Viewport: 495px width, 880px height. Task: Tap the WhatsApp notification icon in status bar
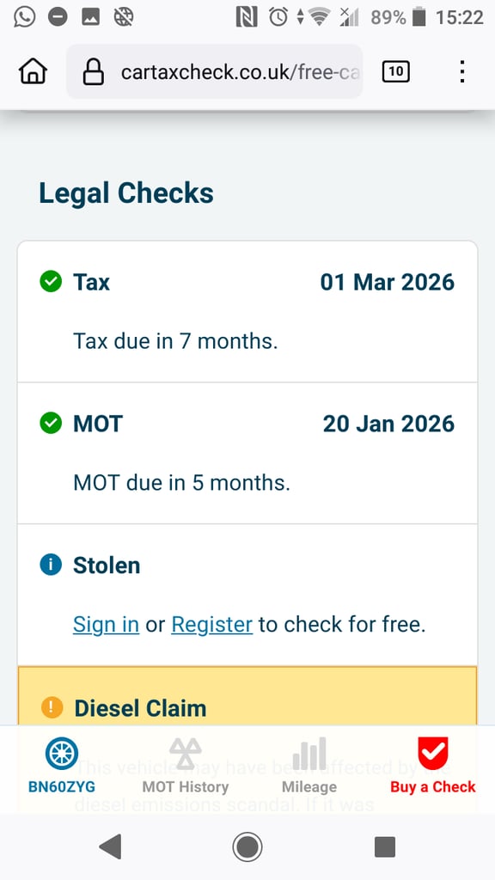click(24, 17)
